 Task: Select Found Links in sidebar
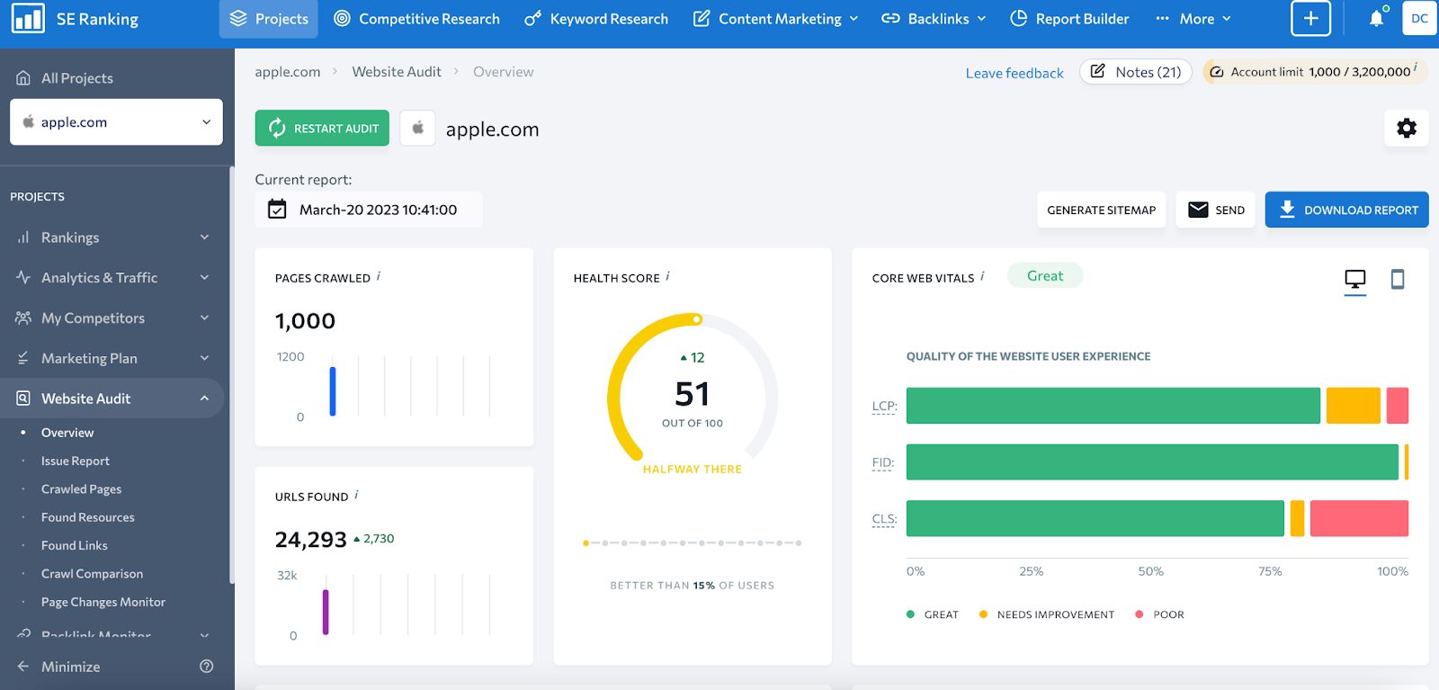click(x=75, y=545)
